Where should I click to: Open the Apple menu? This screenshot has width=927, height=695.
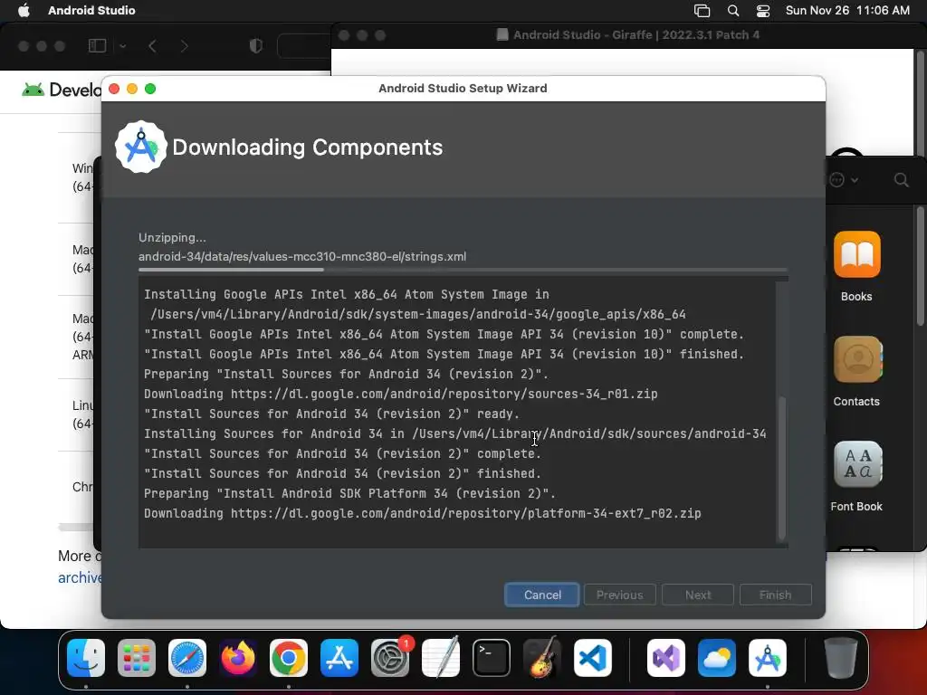coord(24,11)
